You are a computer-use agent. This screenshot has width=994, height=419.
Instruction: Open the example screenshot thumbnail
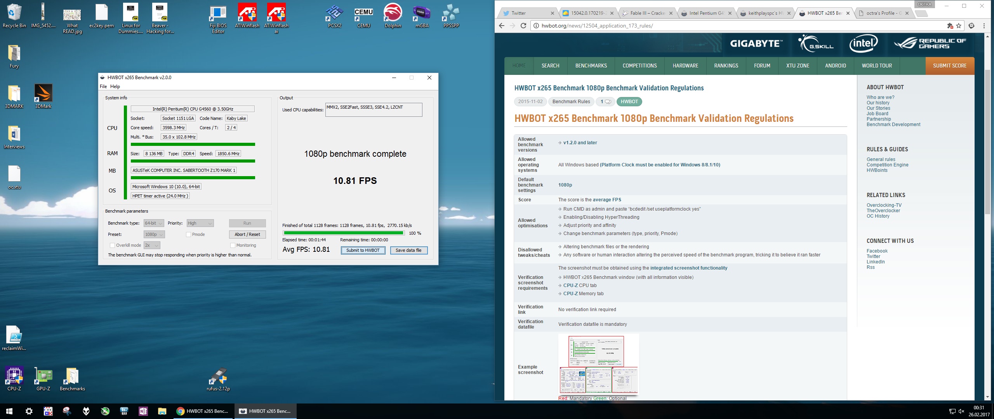point(598,364)
